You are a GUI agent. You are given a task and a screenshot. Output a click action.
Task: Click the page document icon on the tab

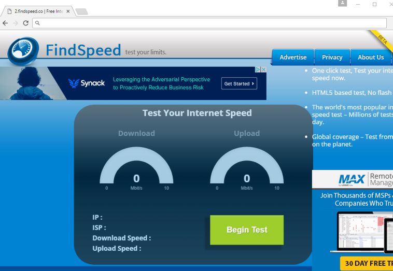pyautogui.click(x=9, y=11)
